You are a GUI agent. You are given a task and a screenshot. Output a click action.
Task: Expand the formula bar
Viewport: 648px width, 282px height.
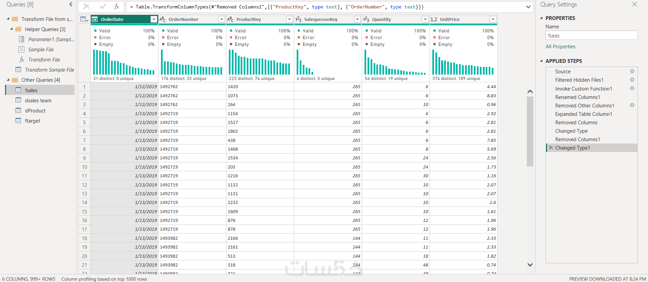click(x=528, y=7)
